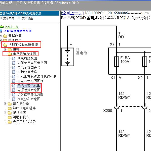Open 线束布线视图 document
Viewport: 151px width, 151px height.
pos(27,58)
